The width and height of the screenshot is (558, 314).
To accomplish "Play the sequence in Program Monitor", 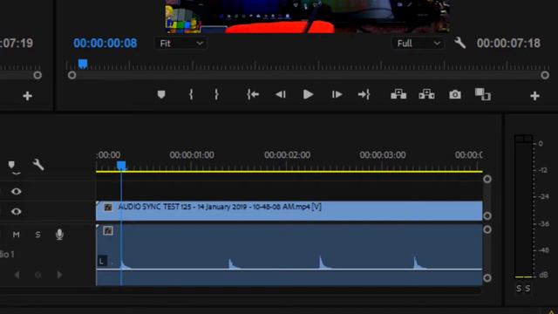I will point(308,94).
